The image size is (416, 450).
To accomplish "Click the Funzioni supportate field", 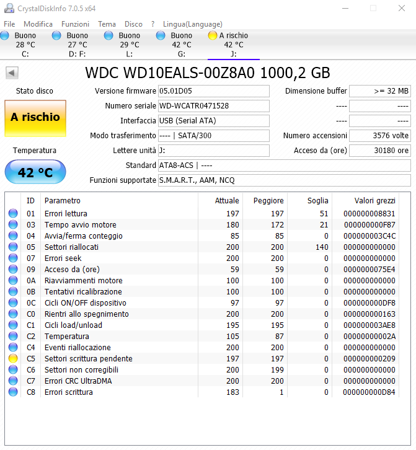I will 285,180.
